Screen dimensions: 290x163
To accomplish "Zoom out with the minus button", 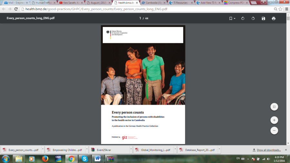I will [274, 130].
